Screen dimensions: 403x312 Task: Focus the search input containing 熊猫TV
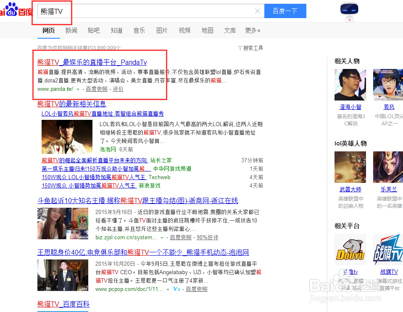click(150, 11)
